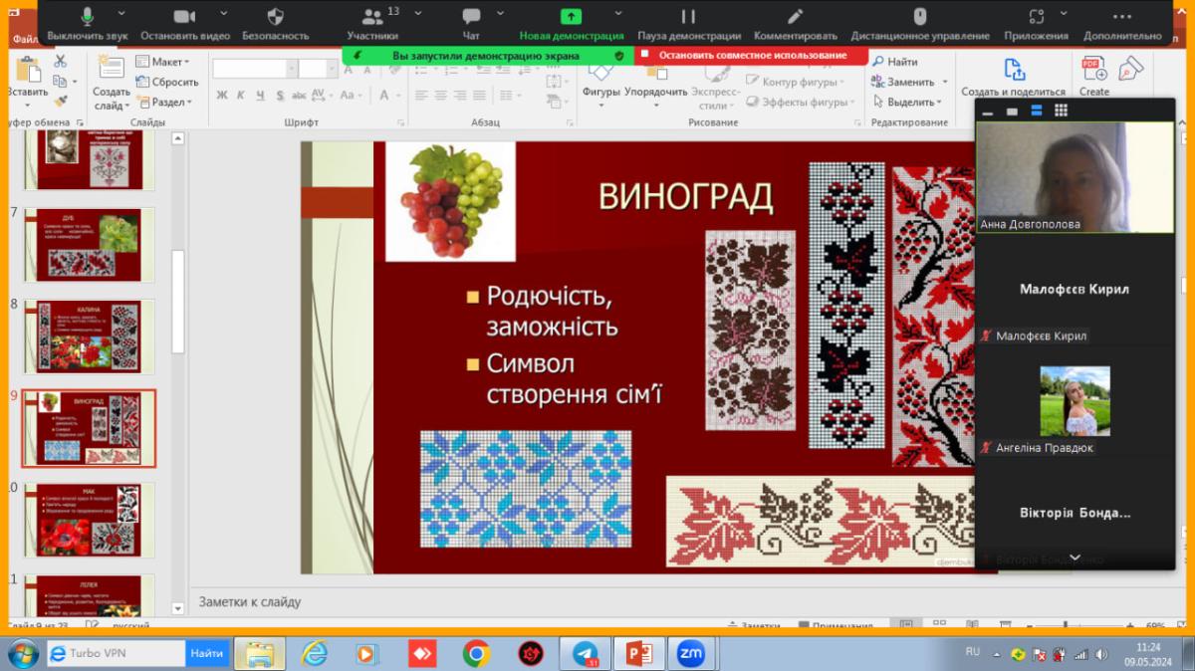The width and height of the screenshot is (1195, 671).
Task: Open Google Chrome from the taskbar
Action: point(476,653)
